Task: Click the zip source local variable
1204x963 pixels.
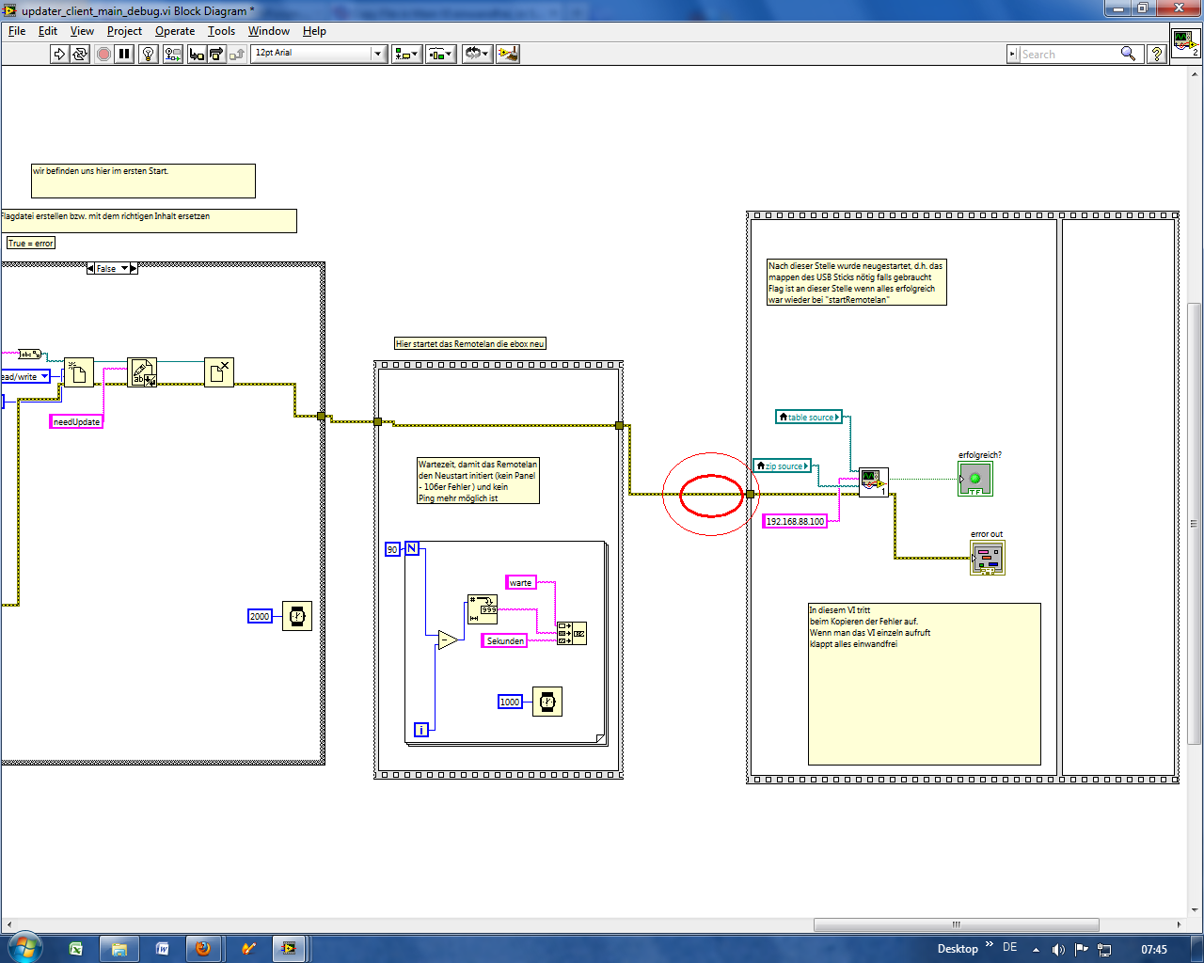Action: point(782,466)
